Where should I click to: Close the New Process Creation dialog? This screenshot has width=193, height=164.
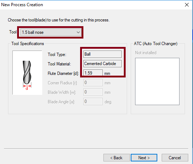[187, 5]
